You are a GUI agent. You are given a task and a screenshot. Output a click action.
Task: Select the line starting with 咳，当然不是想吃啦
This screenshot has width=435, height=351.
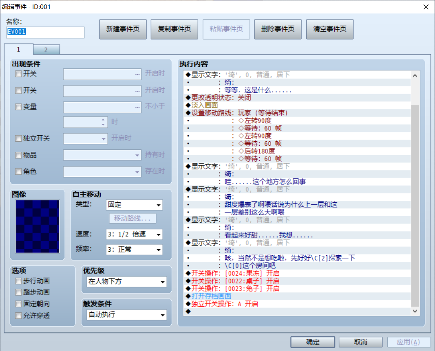coord(297,258)
